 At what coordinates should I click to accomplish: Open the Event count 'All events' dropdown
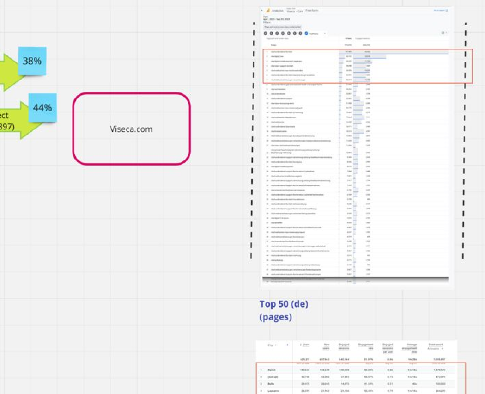tap(436, 349)
